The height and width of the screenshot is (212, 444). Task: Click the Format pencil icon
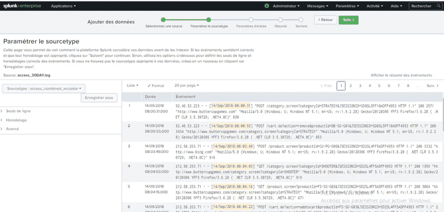pos(149,86)
